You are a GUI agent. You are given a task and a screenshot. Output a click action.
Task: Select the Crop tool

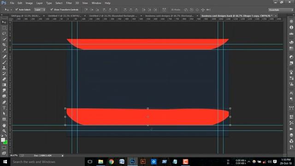coord(4,45)
